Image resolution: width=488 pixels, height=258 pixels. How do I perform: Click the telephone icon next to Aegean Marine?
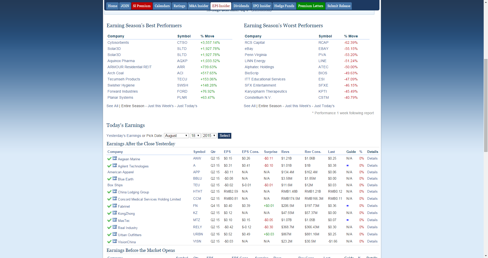pyautogui.click(x=115, y=158)
